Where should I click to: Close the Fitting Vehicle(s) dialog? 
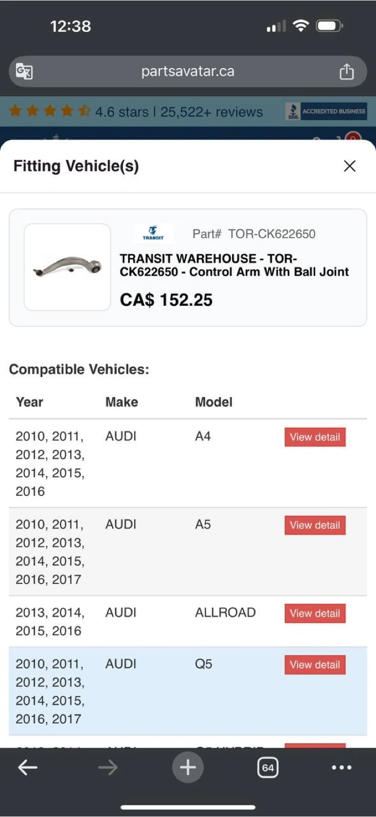(350, 166)
